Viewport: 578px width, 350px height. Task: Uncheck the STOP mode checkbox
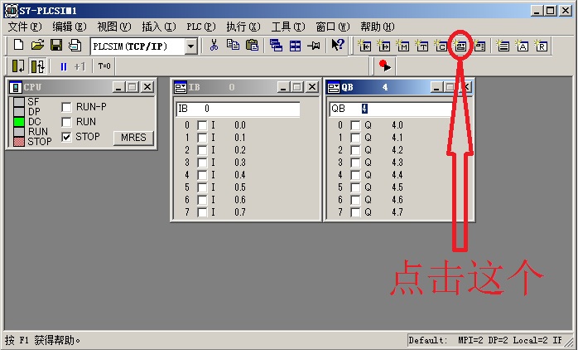pos(67,137)
